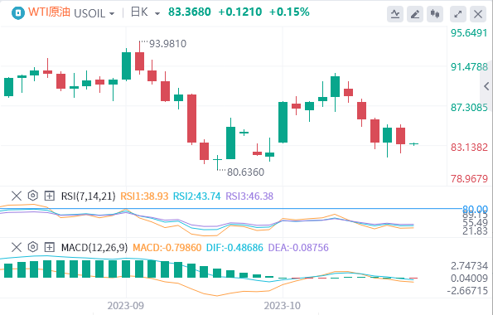The image size is (493, 315).
Task: Click the tall green candle near 93.9810 high
Action: click(x=127, y=65)
